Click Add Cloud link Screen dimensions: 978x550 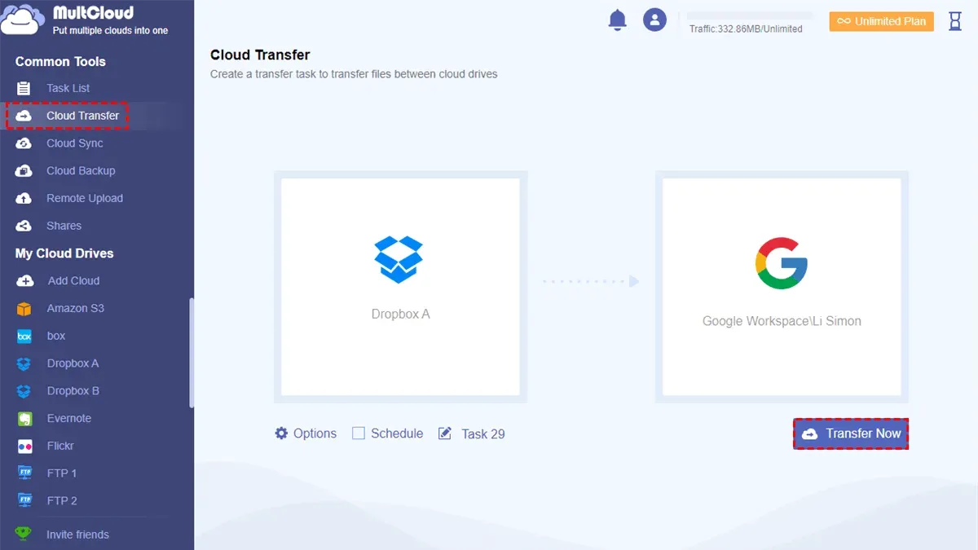pyautogui.click(x=73, y=281)
